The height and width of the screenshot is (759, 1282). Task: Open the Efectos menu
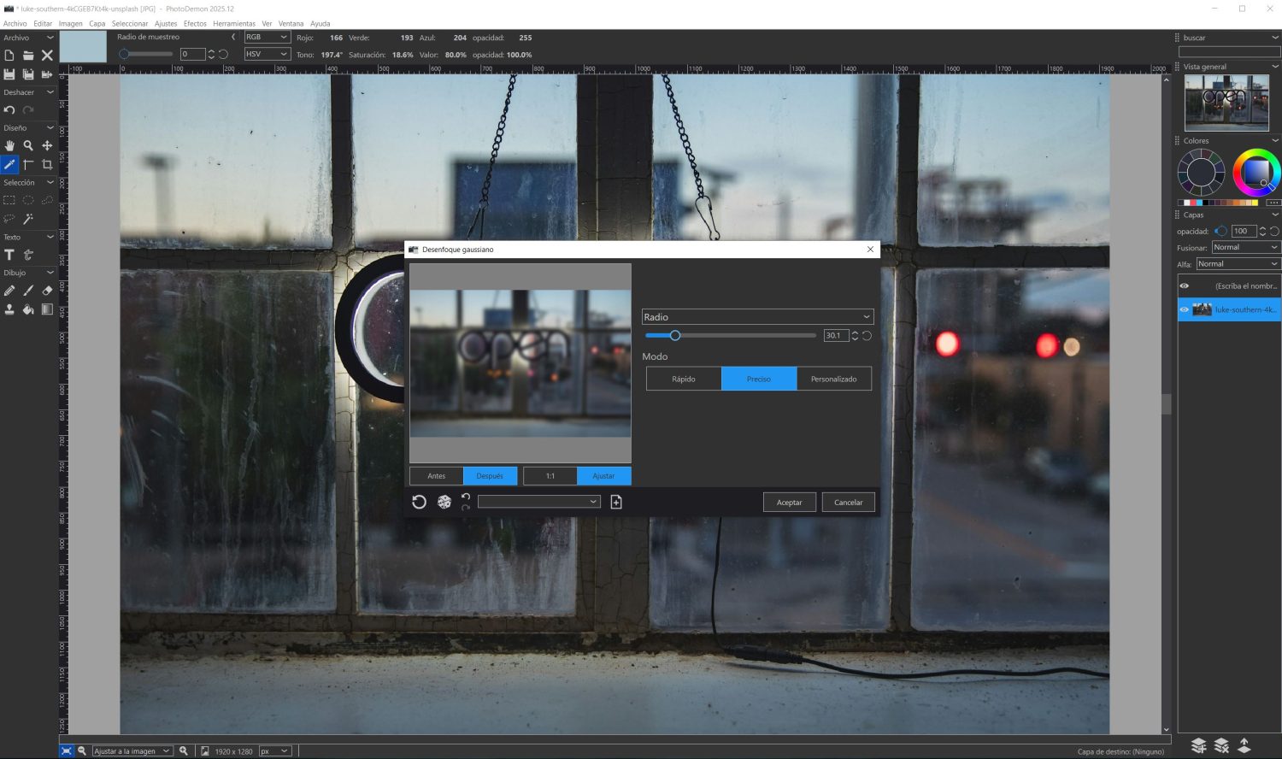point(195,24)
